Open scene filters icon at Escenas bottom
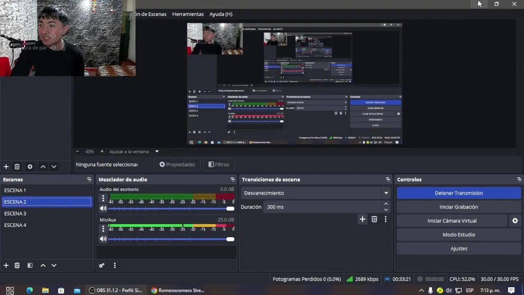This screenshot has height=295, width=524. pos(30,265)
